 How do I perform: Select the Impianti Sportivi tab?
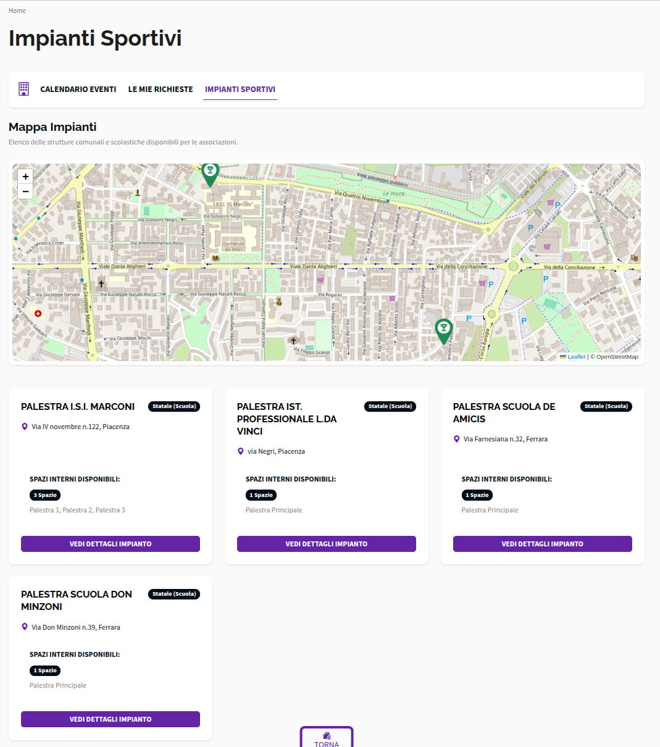240,90
